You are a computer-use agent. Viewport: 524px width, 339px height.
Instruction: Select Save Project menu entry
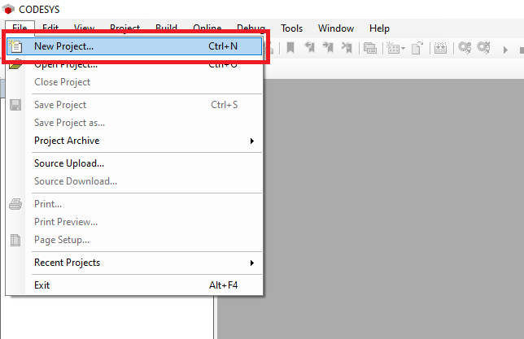pos(60,105)
